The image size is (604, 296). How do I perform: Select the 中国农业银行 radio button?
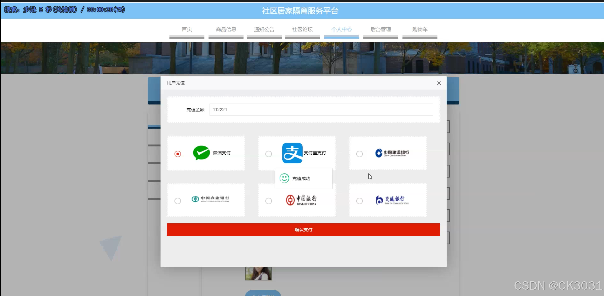coord(178,201)
